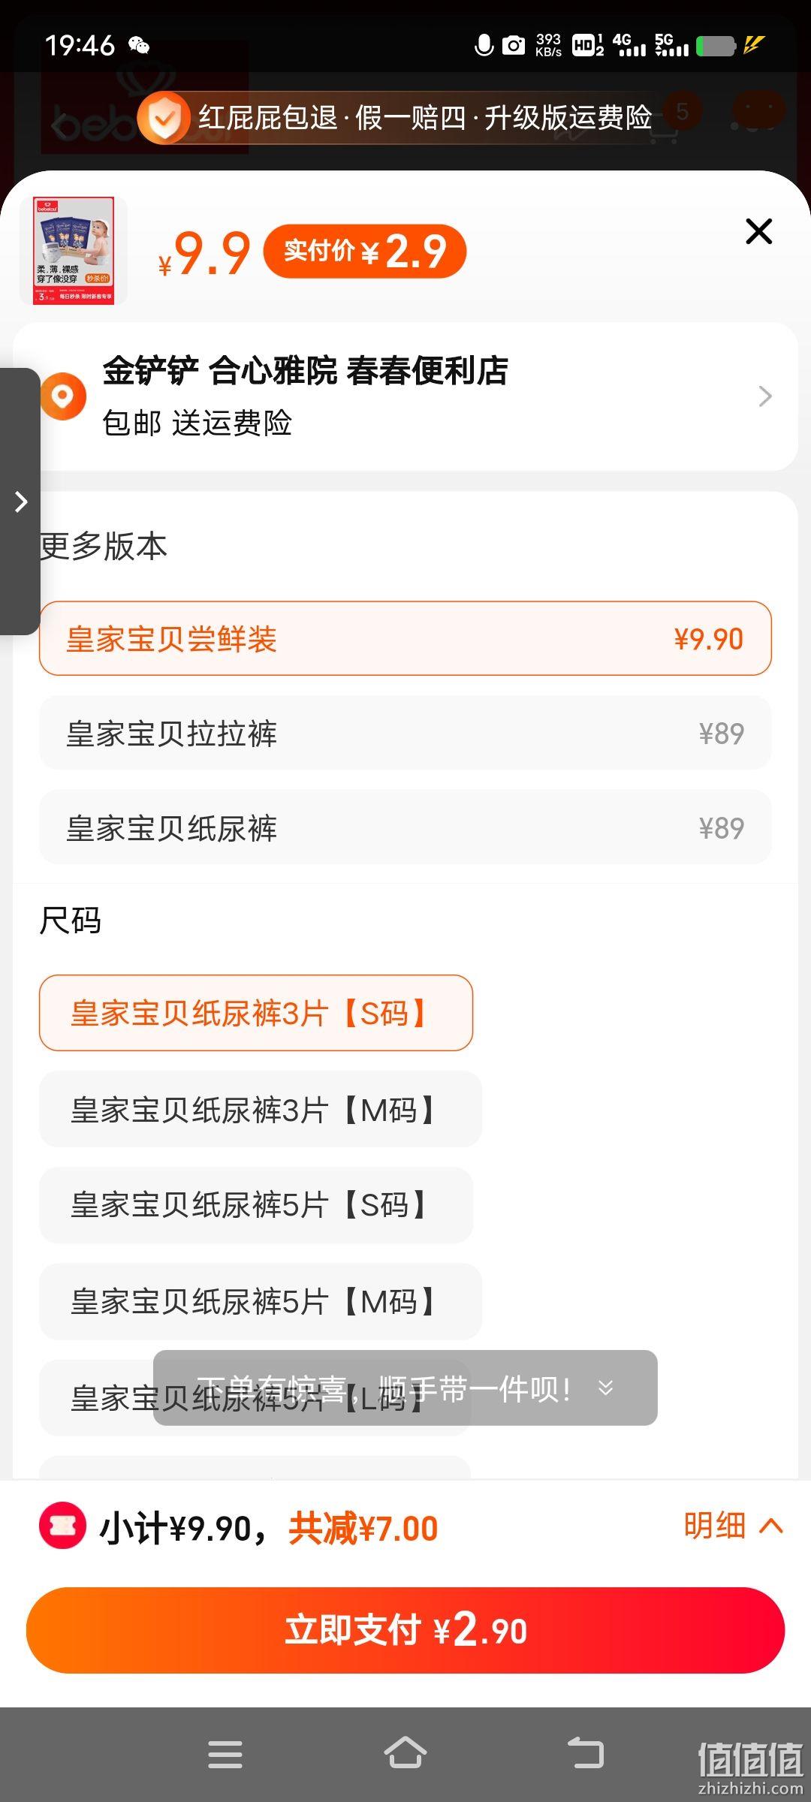Choose size 纸尿裤3片【M码】

(x=260, y=1109)
